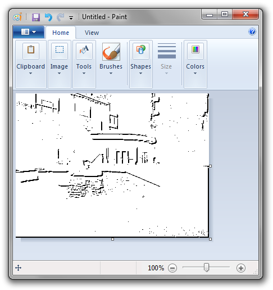Open Paint Help question mark icon
Image resolution: width=273 pixels, height=290 pixels.
(252, 31)
